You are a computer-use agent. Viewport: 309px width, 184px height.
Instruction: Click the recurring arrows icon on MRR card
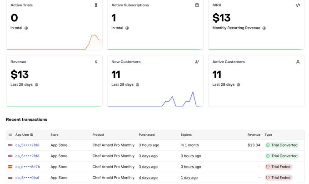point(298,5)
